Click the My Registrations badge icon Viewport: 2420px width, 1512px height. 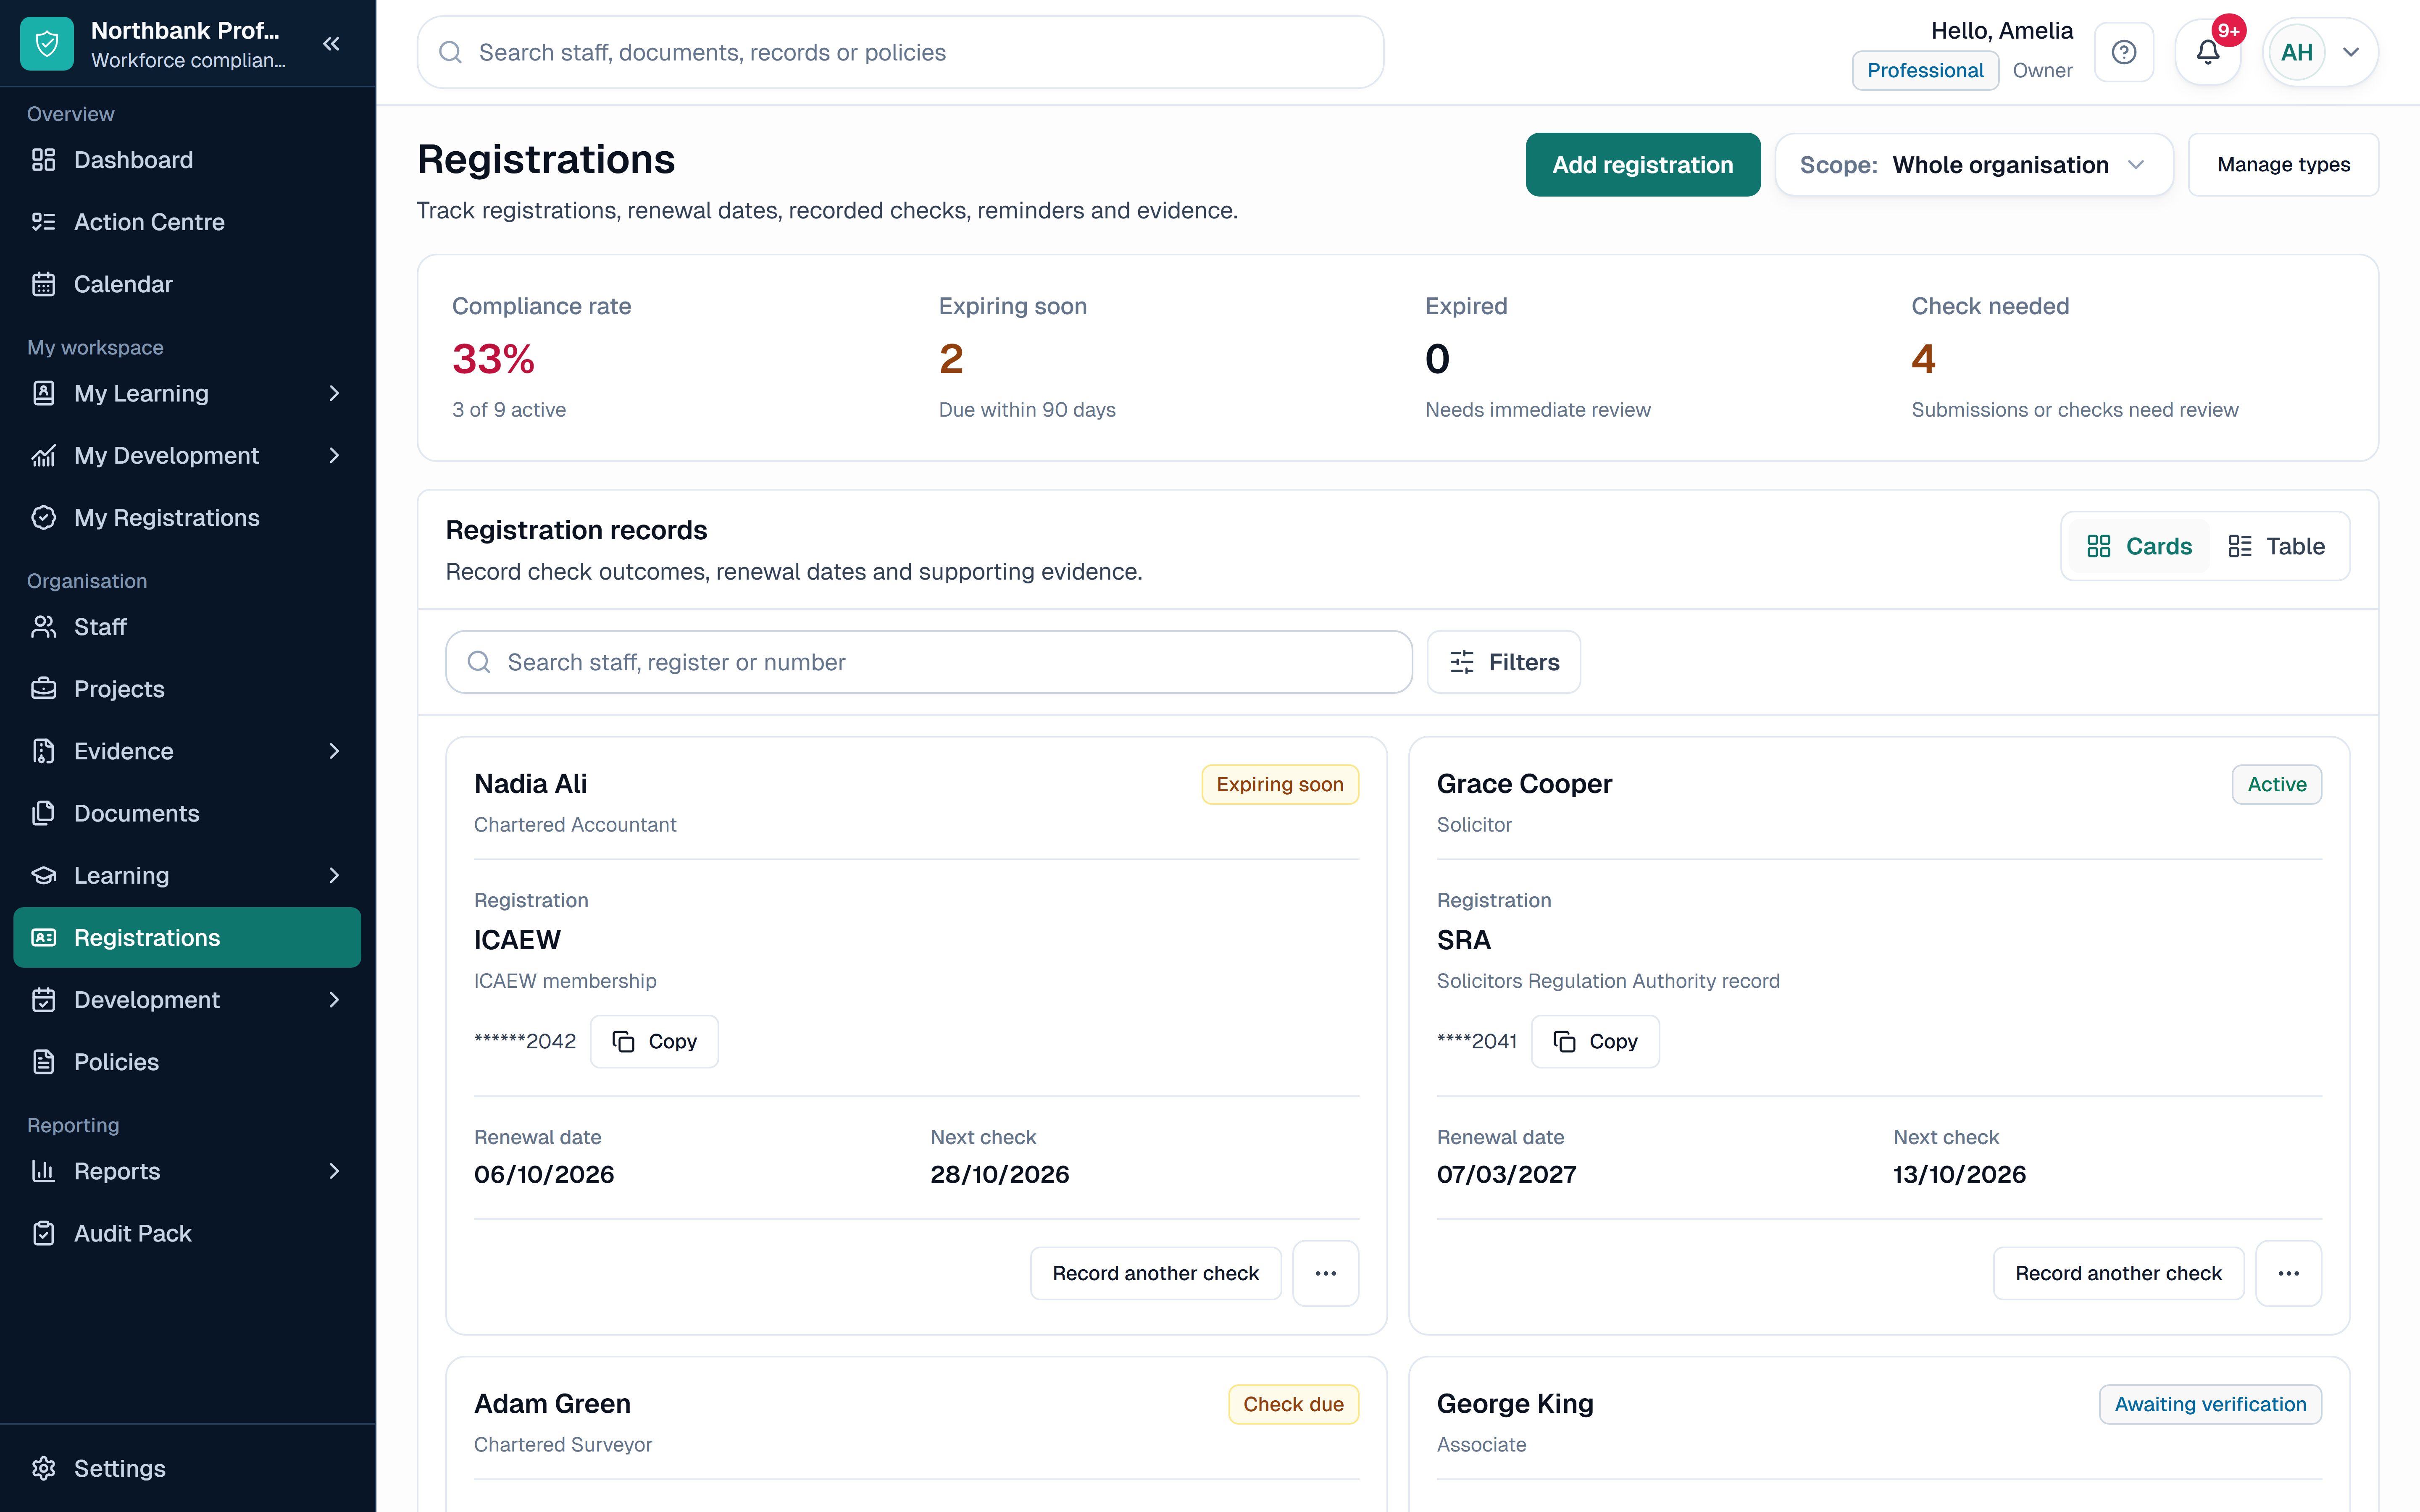pos(44,517)
